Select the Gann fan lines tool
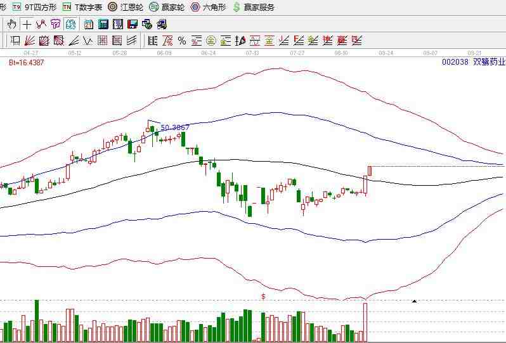Viewport: 506px width, 343px height. coord(30,41)
